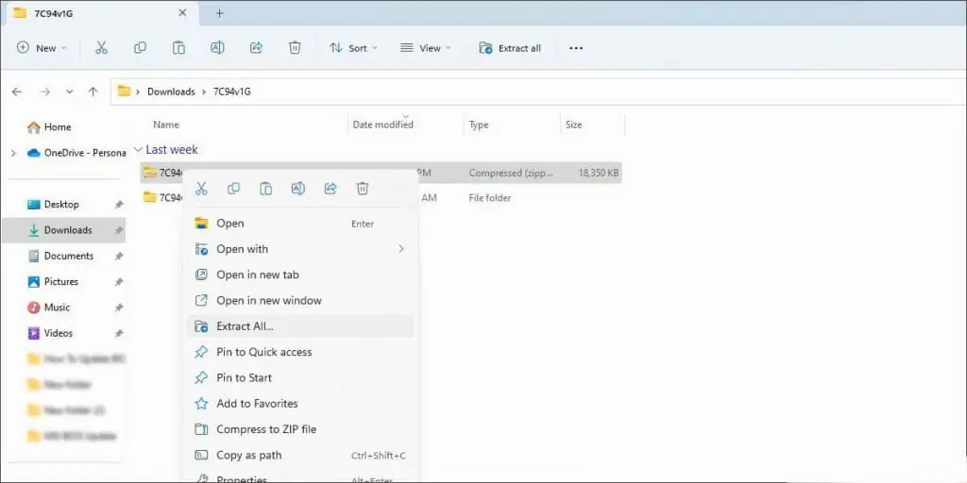967x483 pixels.
Task: Click 7C94v1G in the address bar
Action: [x=232, y=92]
